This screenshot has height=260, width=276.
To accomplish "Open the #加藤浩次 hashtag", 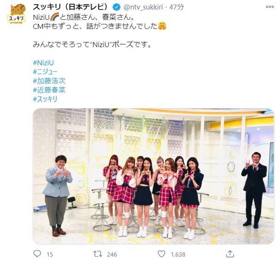I will (x=49, y=81).
